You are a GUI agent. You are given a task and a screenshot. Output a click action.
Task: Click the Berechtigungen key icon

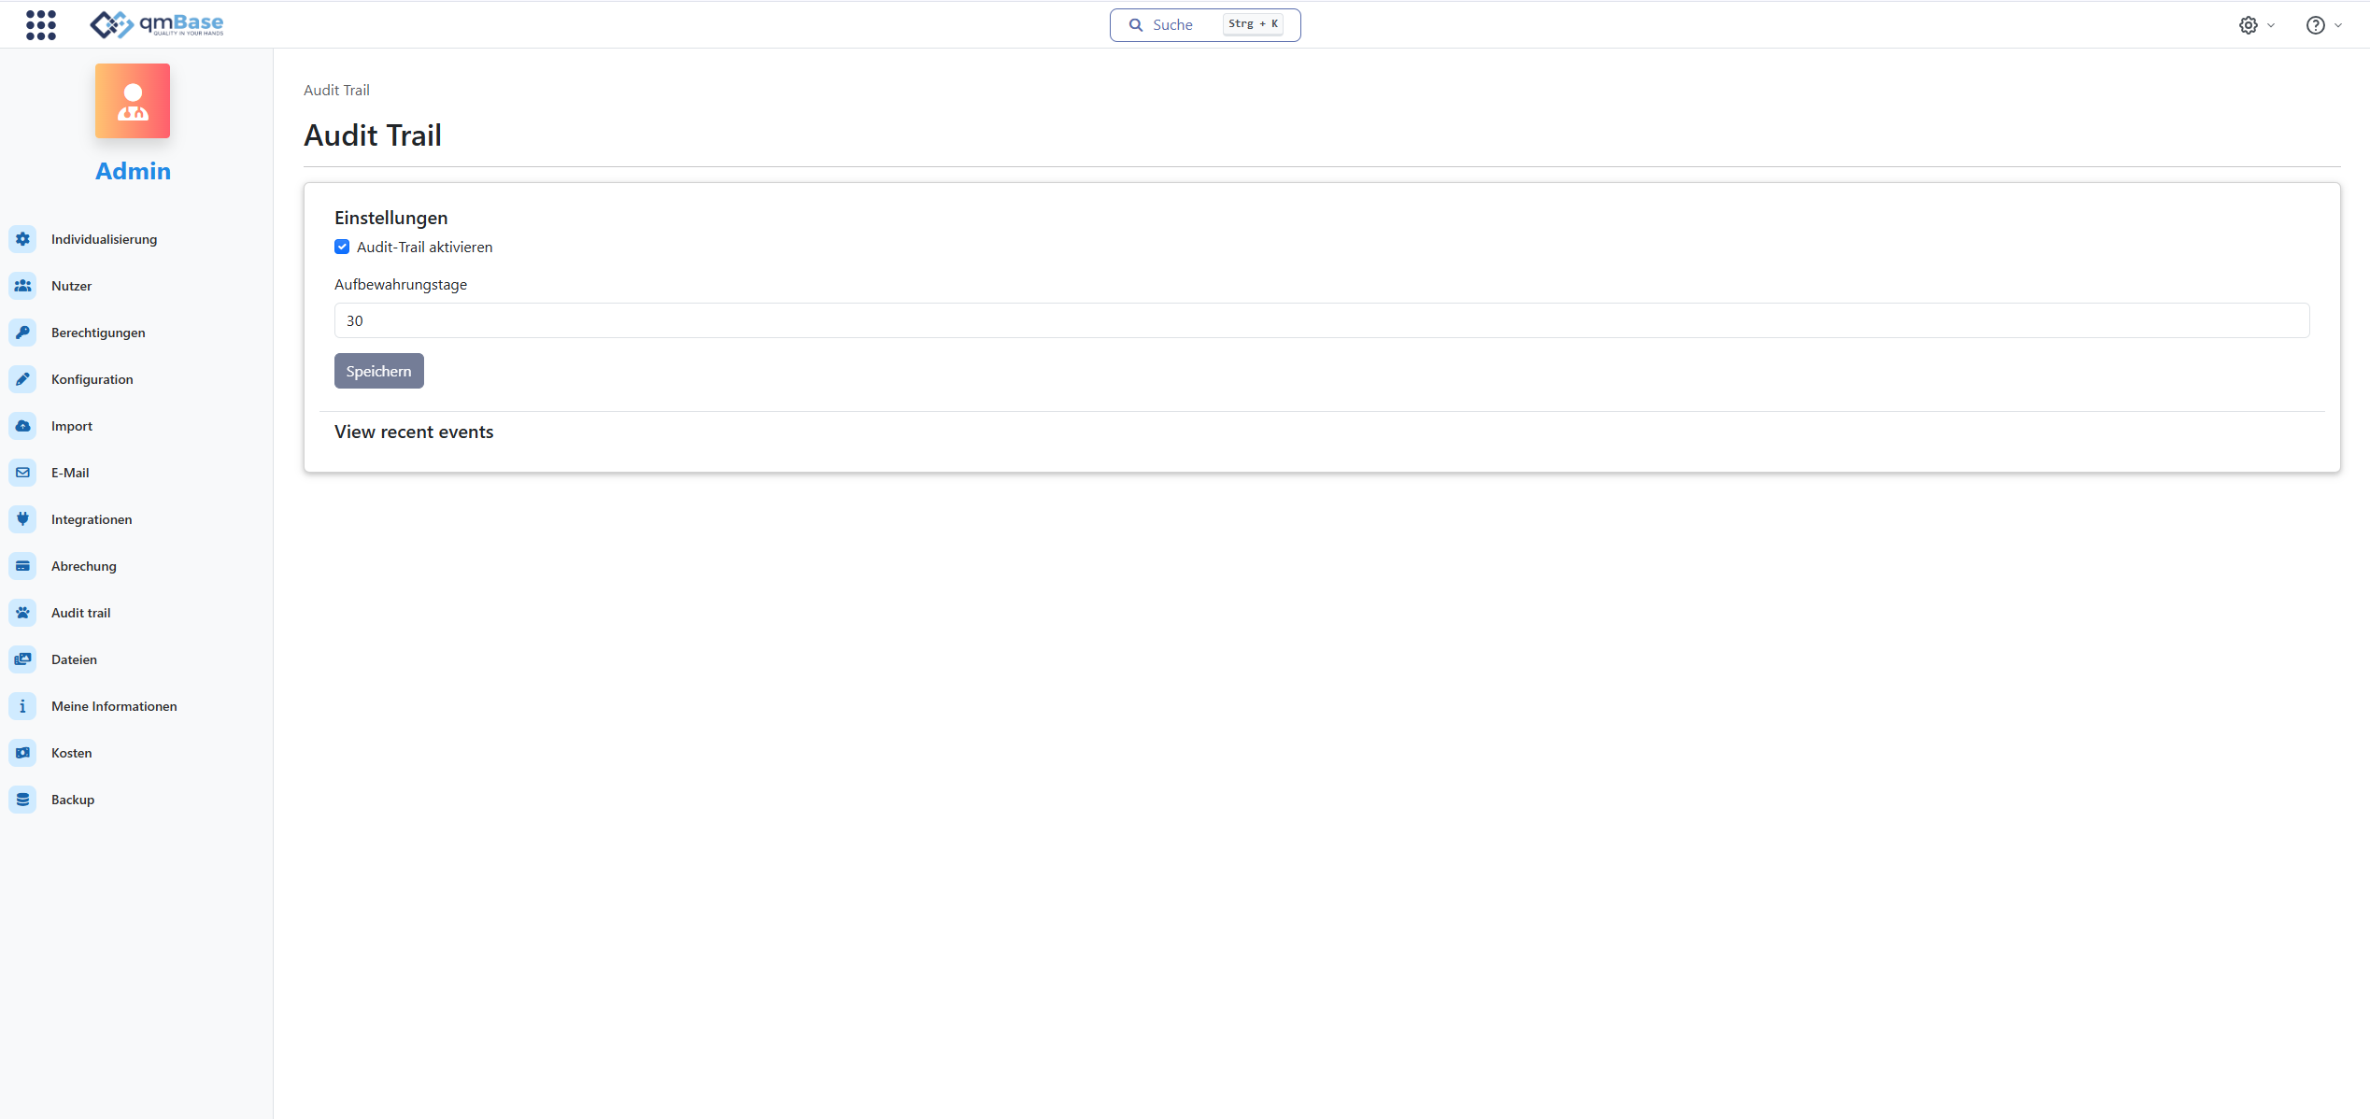pos(22,333)
